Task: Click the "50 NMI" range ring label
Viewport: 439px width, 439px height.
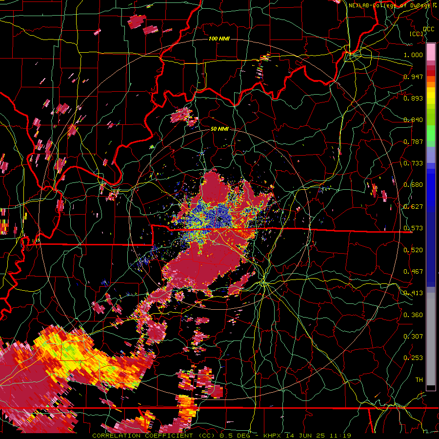Action: [x=219, y=129]
